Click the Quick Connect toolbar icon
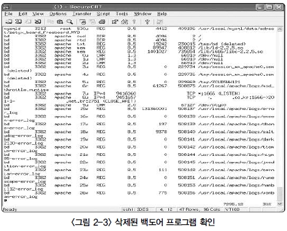The width and height of the screenshot is (287, 231). (x=18, y=21)
